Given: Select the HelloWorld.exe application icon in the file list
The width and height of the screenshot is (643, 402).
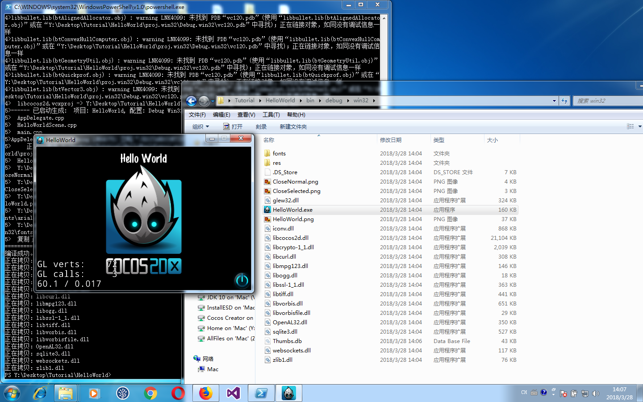Looking at the screenshot, I should (x=267, y=209).
